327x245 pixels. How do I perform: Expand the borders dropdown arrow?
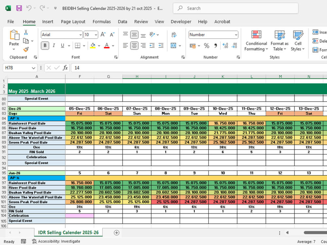[x=84, y=46]
